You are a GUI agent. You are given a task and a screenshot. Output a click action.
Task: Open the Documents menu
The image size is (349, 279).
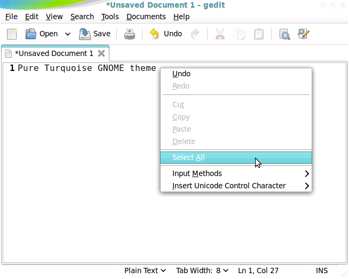click(146, 17)
